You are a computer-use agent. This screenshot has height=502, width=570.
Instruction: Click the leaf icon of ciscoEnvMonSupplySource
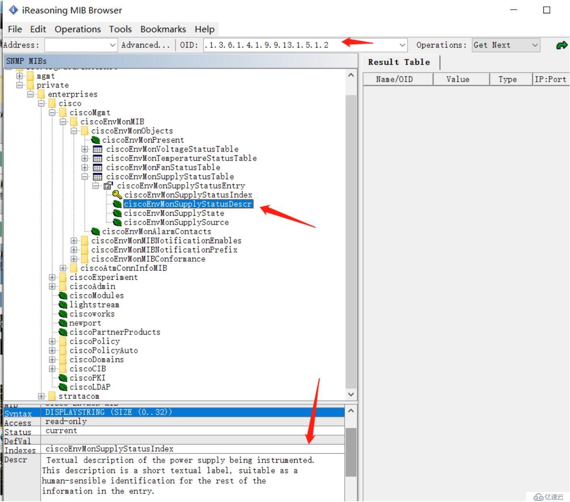117,223
